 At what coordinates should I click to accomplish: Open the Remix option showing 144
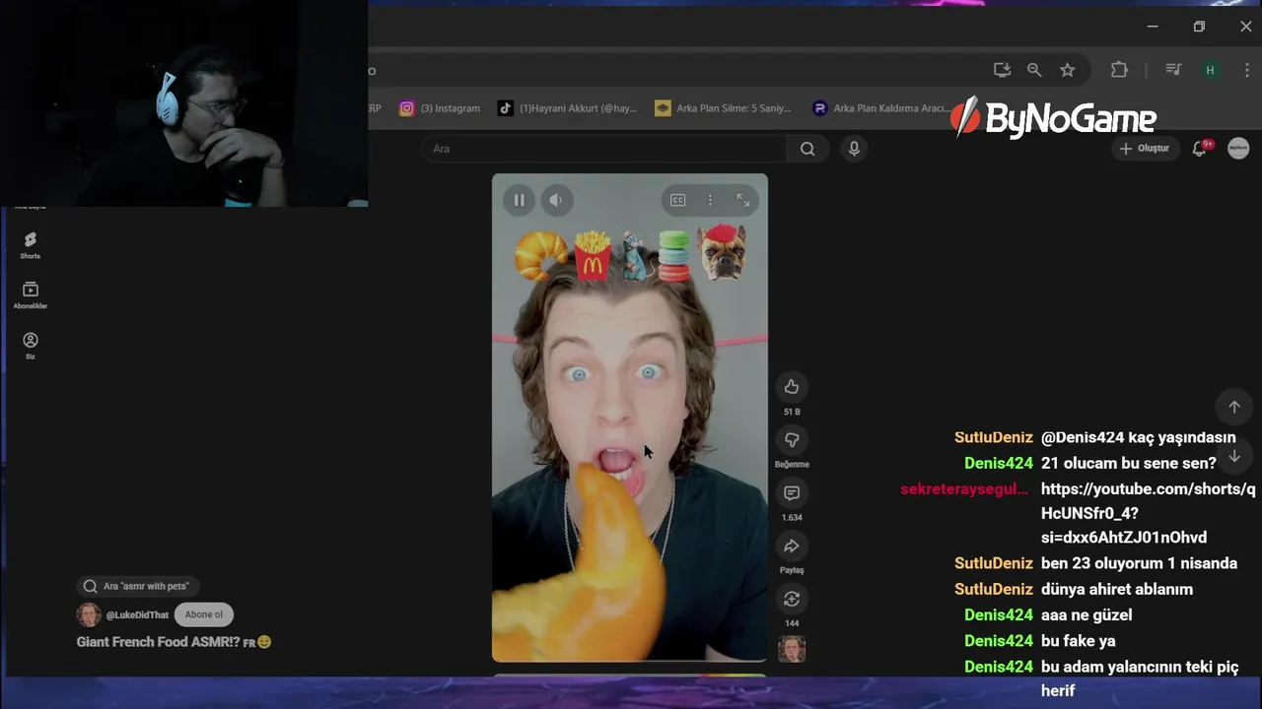792,599
